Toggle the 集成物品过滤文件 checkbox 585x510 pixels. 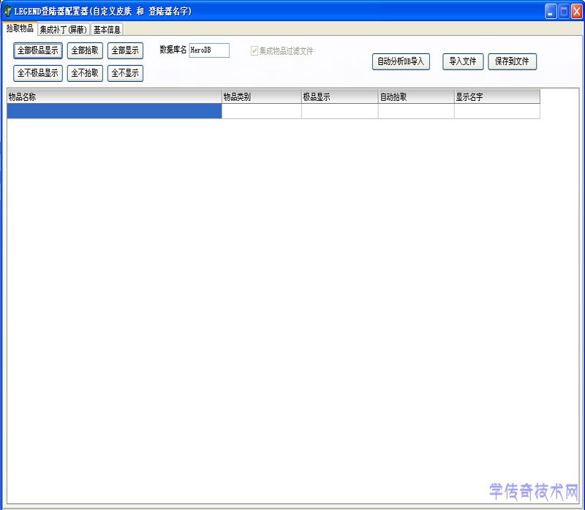coord(254,51)
